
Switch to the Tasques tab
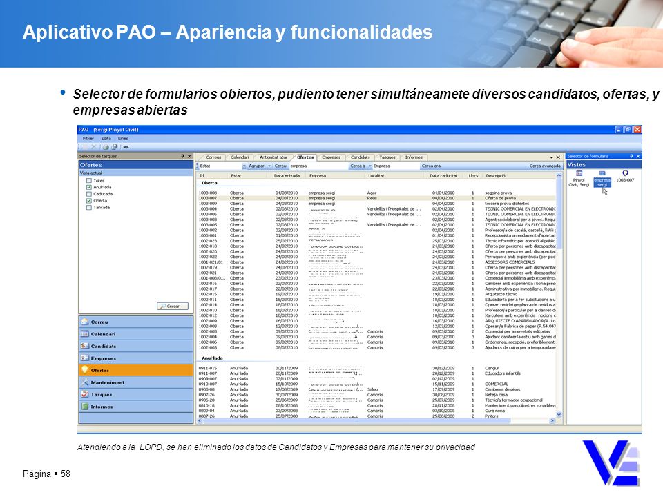[x=387, y=157]
